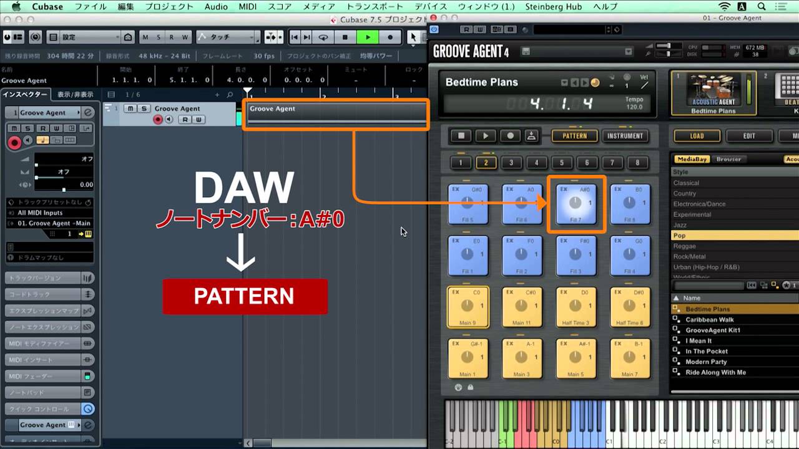Click the Groove Agent pattern stop button
The image size is (799, 449).
[x=461, y=135]
